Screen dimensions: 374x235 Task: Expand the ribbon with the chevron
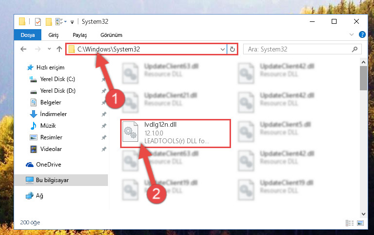click(x=351, y=35)
